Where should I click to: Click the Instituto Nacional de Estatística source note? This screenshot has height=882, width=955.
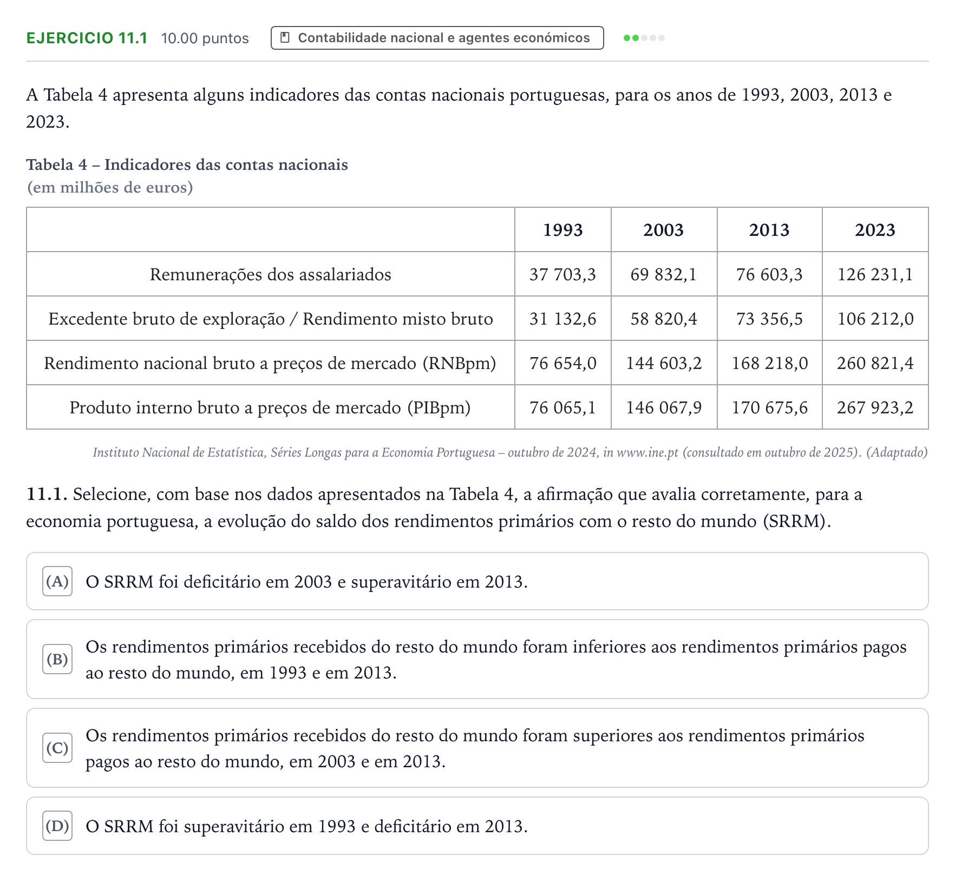tap(510, 452)
